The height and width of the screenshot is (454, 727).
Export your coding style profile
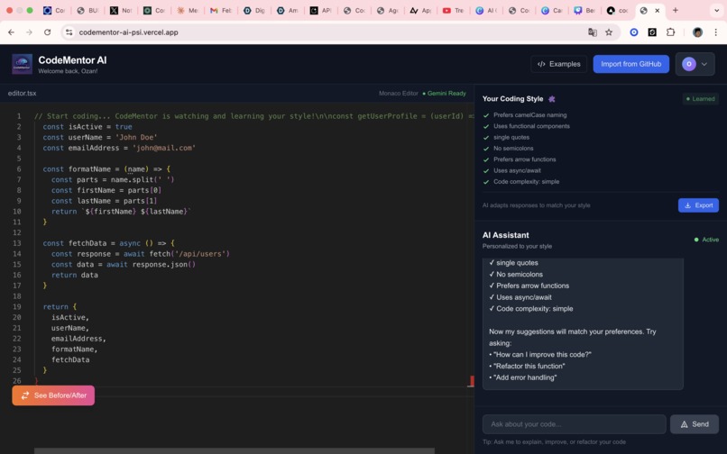click(698, 205)
